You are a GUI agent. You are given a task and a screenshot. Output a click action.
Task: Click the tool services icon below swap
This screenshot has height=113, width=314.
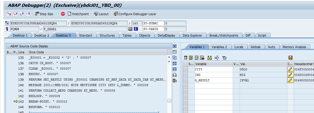coord(175,81)
